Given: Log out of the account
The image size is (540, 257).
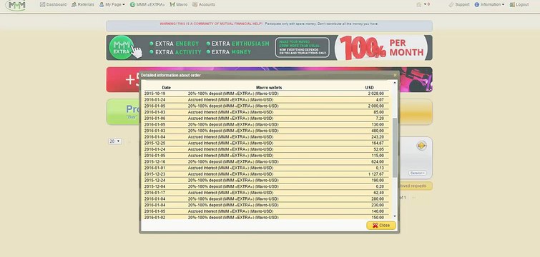Looking at the screenshot, I should [x=519, y=4].
